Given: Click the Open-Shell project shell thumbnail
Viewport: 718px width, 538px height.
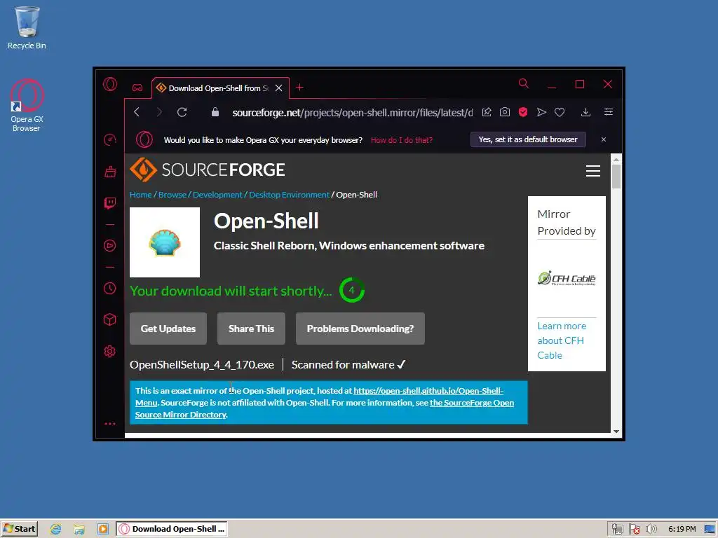Looking at the screenshot, I should click(x=165, y=242).
